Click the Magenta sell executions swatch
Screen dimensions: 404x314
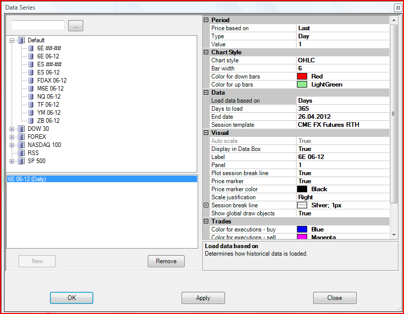click(302, 237)
